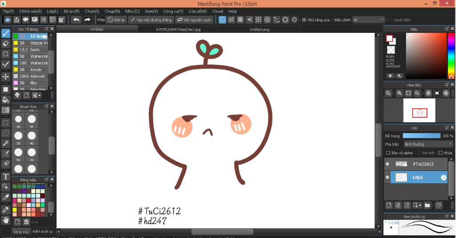Screen dimensions: 456x238
Task: Click the navigator canvas thumbnail
Action: point(419,110)
